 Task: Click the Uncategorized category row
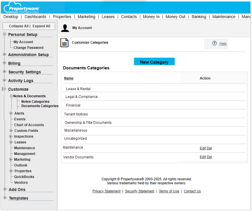[154, 140]
